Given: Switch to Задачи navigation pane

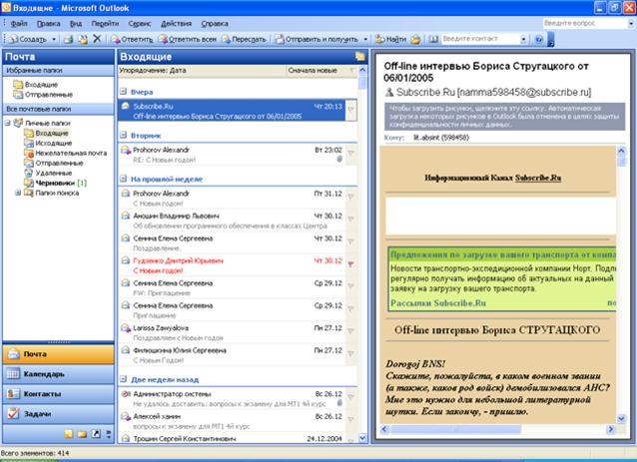Looking at the screenshot, I should point(59,414).
